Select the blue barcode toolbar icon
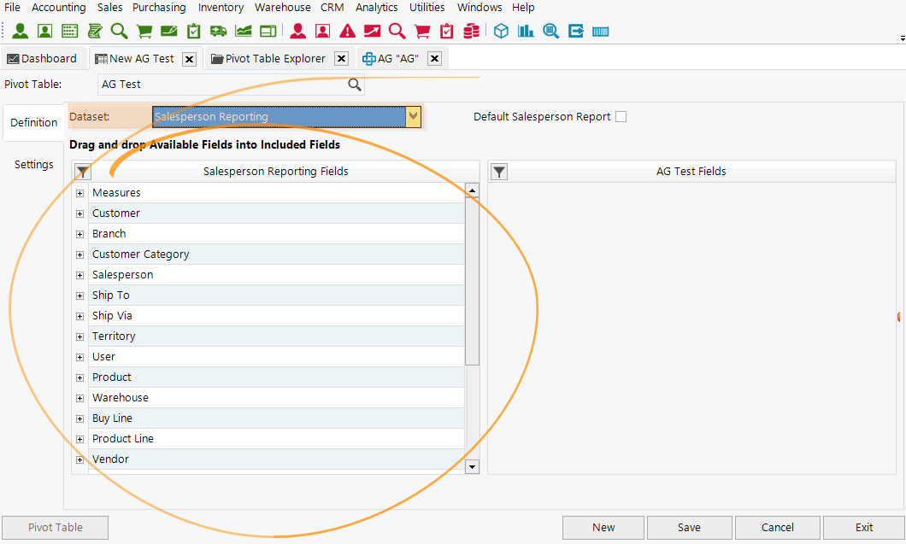The width and height of the screenshot is (906, 544). pyautogui.click(x=598, y=31)
